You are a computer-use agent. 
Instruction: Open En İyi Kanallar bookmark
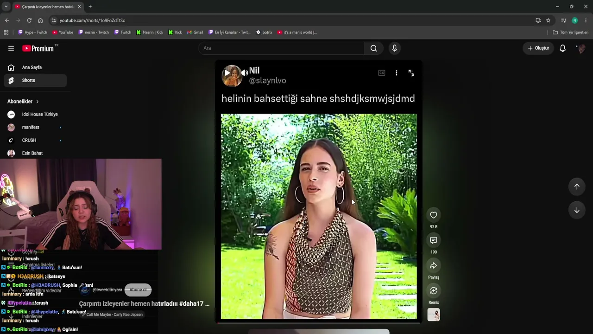pos(229,32)
